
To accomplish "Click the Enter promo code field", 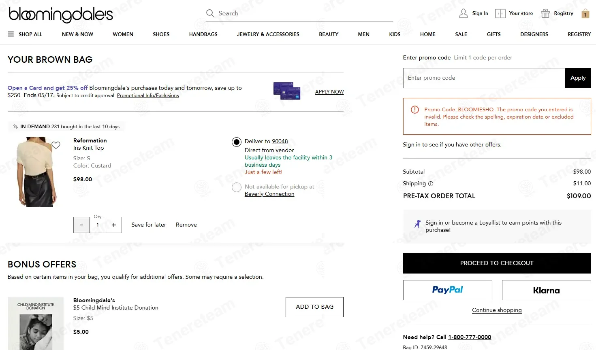I will [484, 78].
